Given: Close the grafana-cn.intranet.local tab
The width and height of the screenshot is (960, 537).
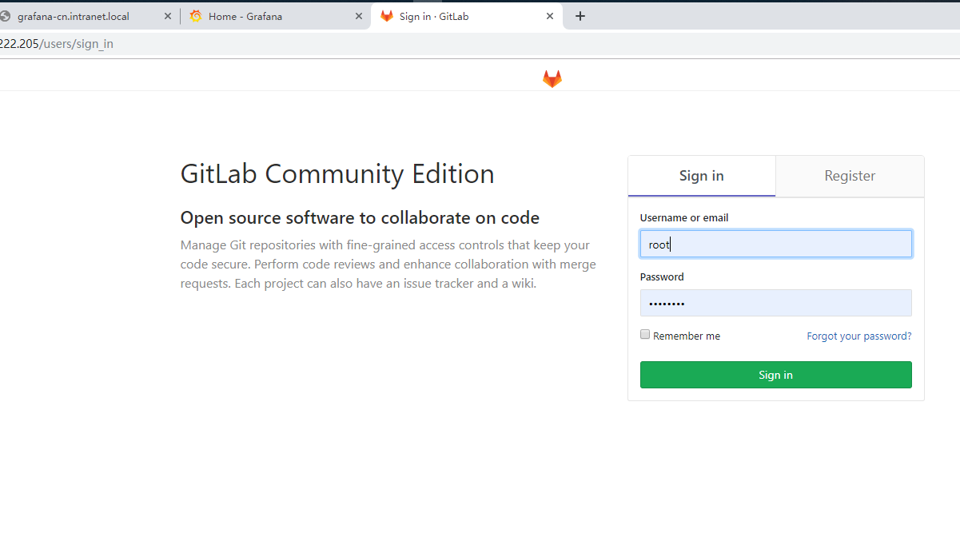Looking at the screenshot, I should (167, 16).
